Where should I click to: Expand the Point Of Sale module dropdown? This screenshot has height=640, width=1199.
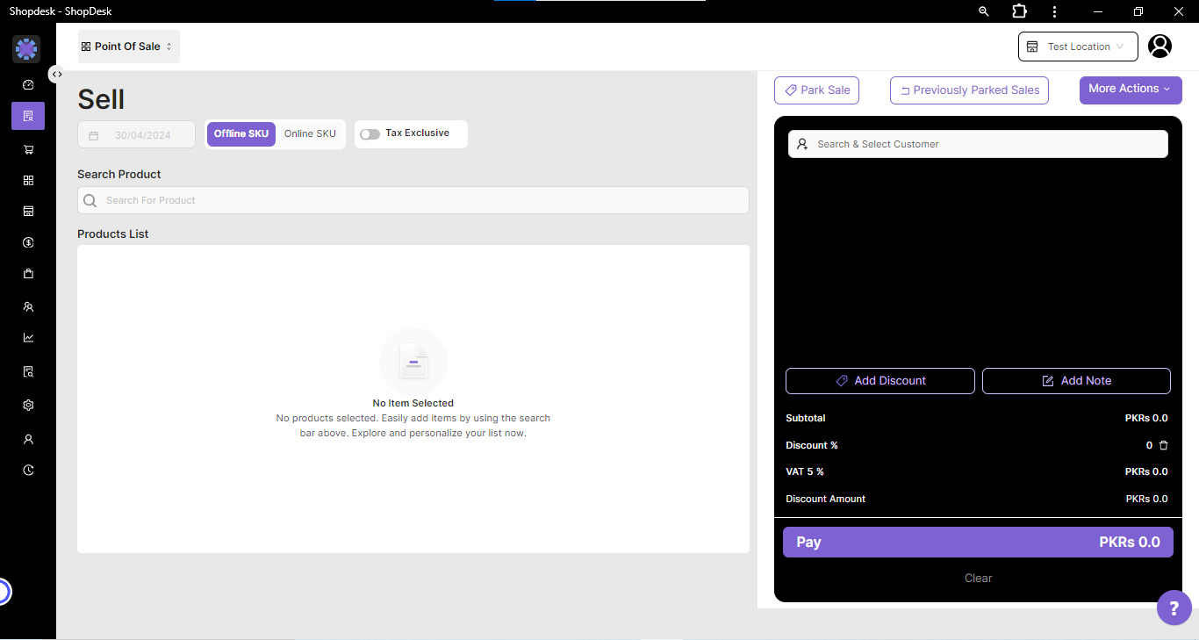(x=128, y=47)
